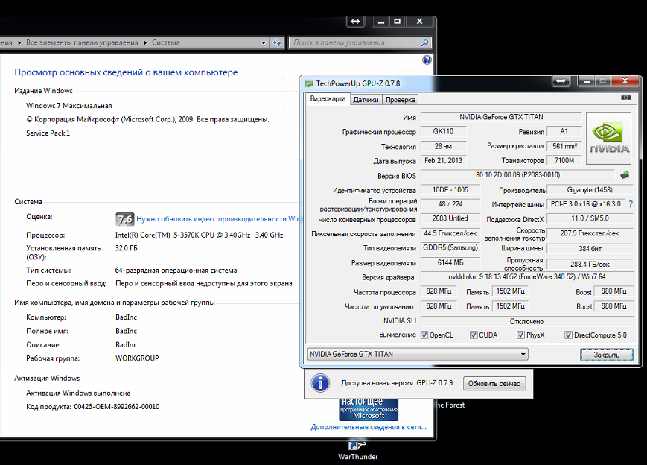
Task: Click the "PCI-E 3.0x16 @x16 3.0" value
Action: tap(586, 204)
